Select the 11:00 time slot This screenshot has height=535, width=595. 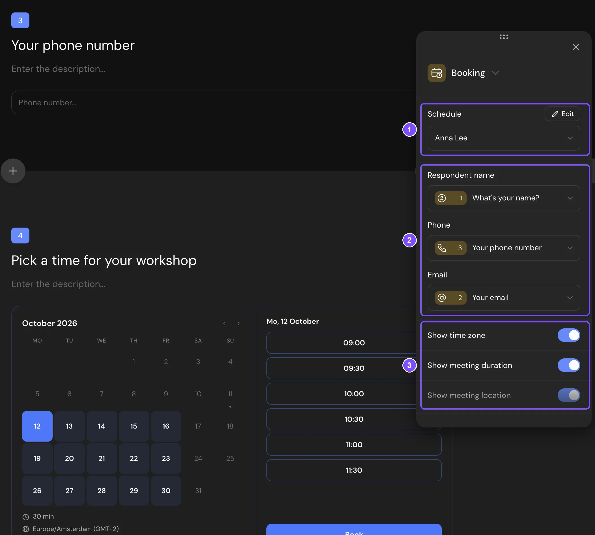coord(354,445)
